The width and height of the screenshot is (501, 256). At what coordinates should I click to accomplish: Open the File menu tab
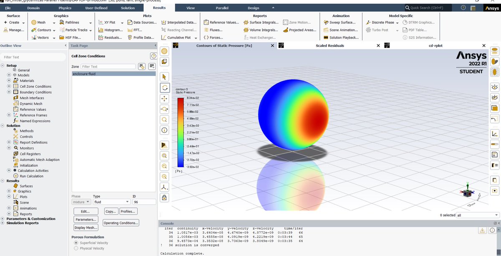click(x=8, y=8)
